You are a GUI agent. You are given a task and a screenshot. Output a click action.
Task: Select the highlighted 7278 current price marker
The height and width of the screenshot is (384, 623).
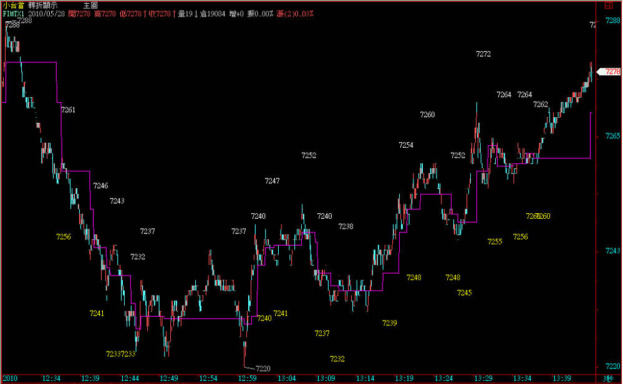point(610,72)
